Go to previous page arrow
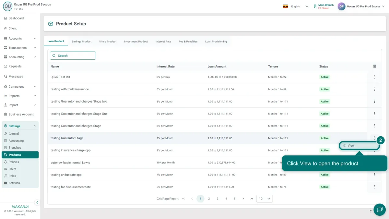This screenshot has width=389, height=219. point(192,199)
